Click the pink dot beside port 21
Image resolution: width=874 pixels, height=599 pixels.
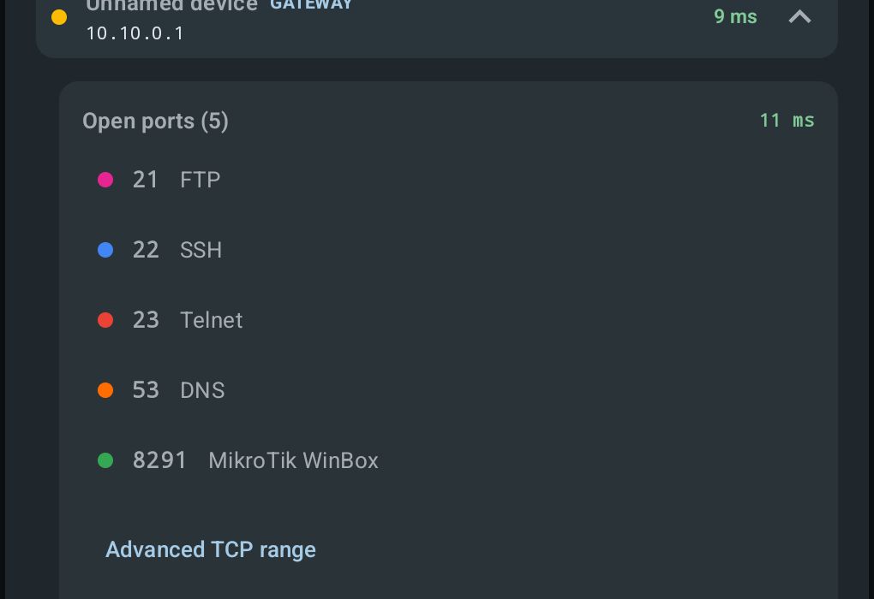coord(105,180)
